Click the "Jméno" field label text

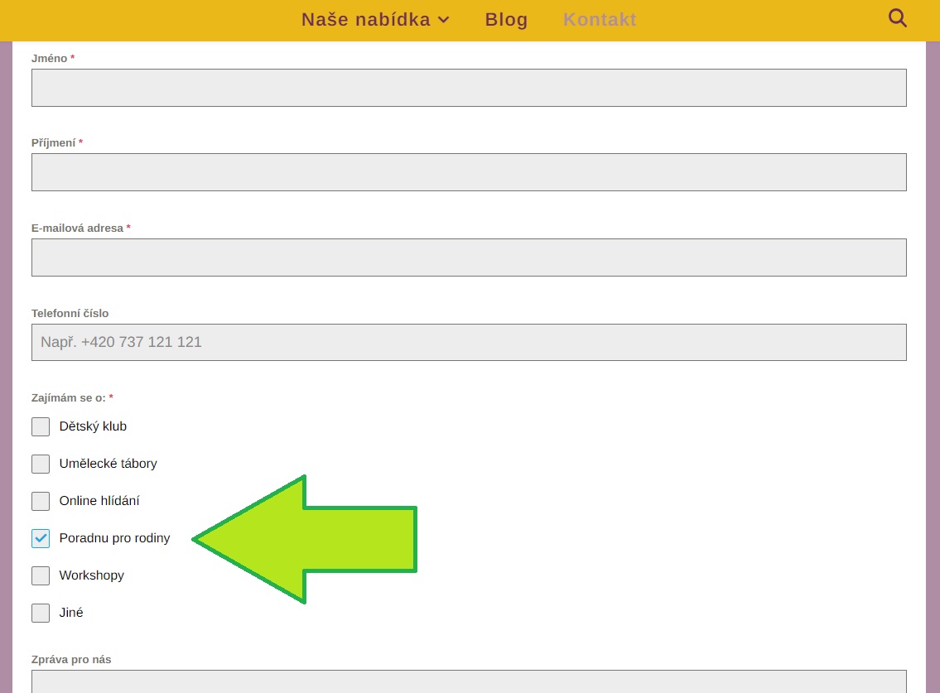pos(49,59)
